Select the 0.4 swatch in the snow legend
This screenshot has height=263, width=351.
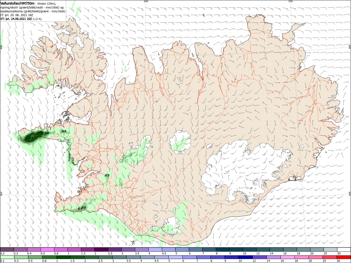34,250
